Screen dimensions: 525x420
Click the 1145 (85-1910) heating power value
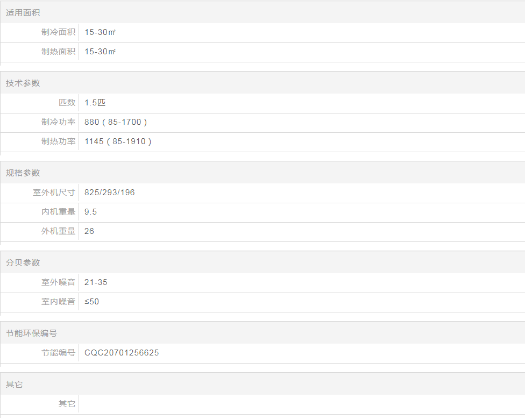pyautogui.click(x=118, y=141)
